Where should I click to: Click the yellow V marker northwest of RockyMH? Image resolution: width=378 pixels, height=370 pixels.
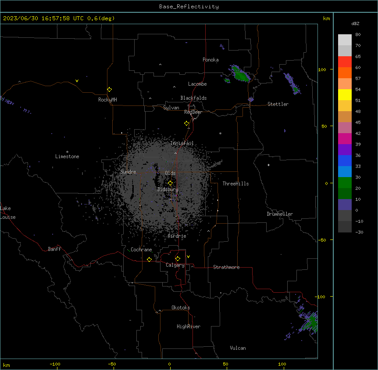(x=77, y=81)
